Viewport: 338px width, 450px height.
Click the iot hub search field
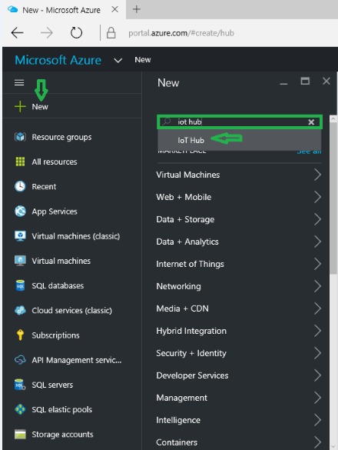(x=240, y=122)
